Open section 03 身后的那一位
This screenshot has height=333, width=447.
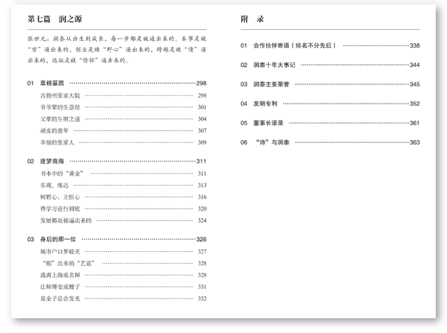pyautogui.click(x=57, y=239)
